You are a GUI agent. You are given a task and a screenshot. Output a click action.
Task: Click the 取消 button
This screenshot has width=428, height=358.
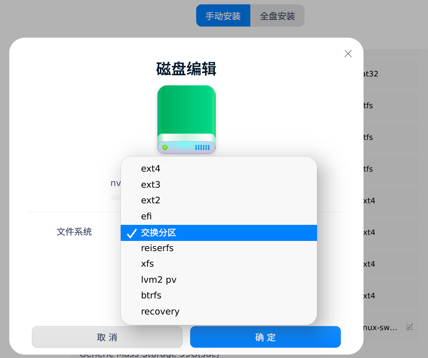(x=107, y=337)
